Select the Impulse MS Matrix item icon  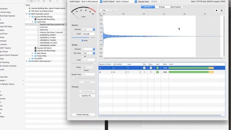(35, 48)
